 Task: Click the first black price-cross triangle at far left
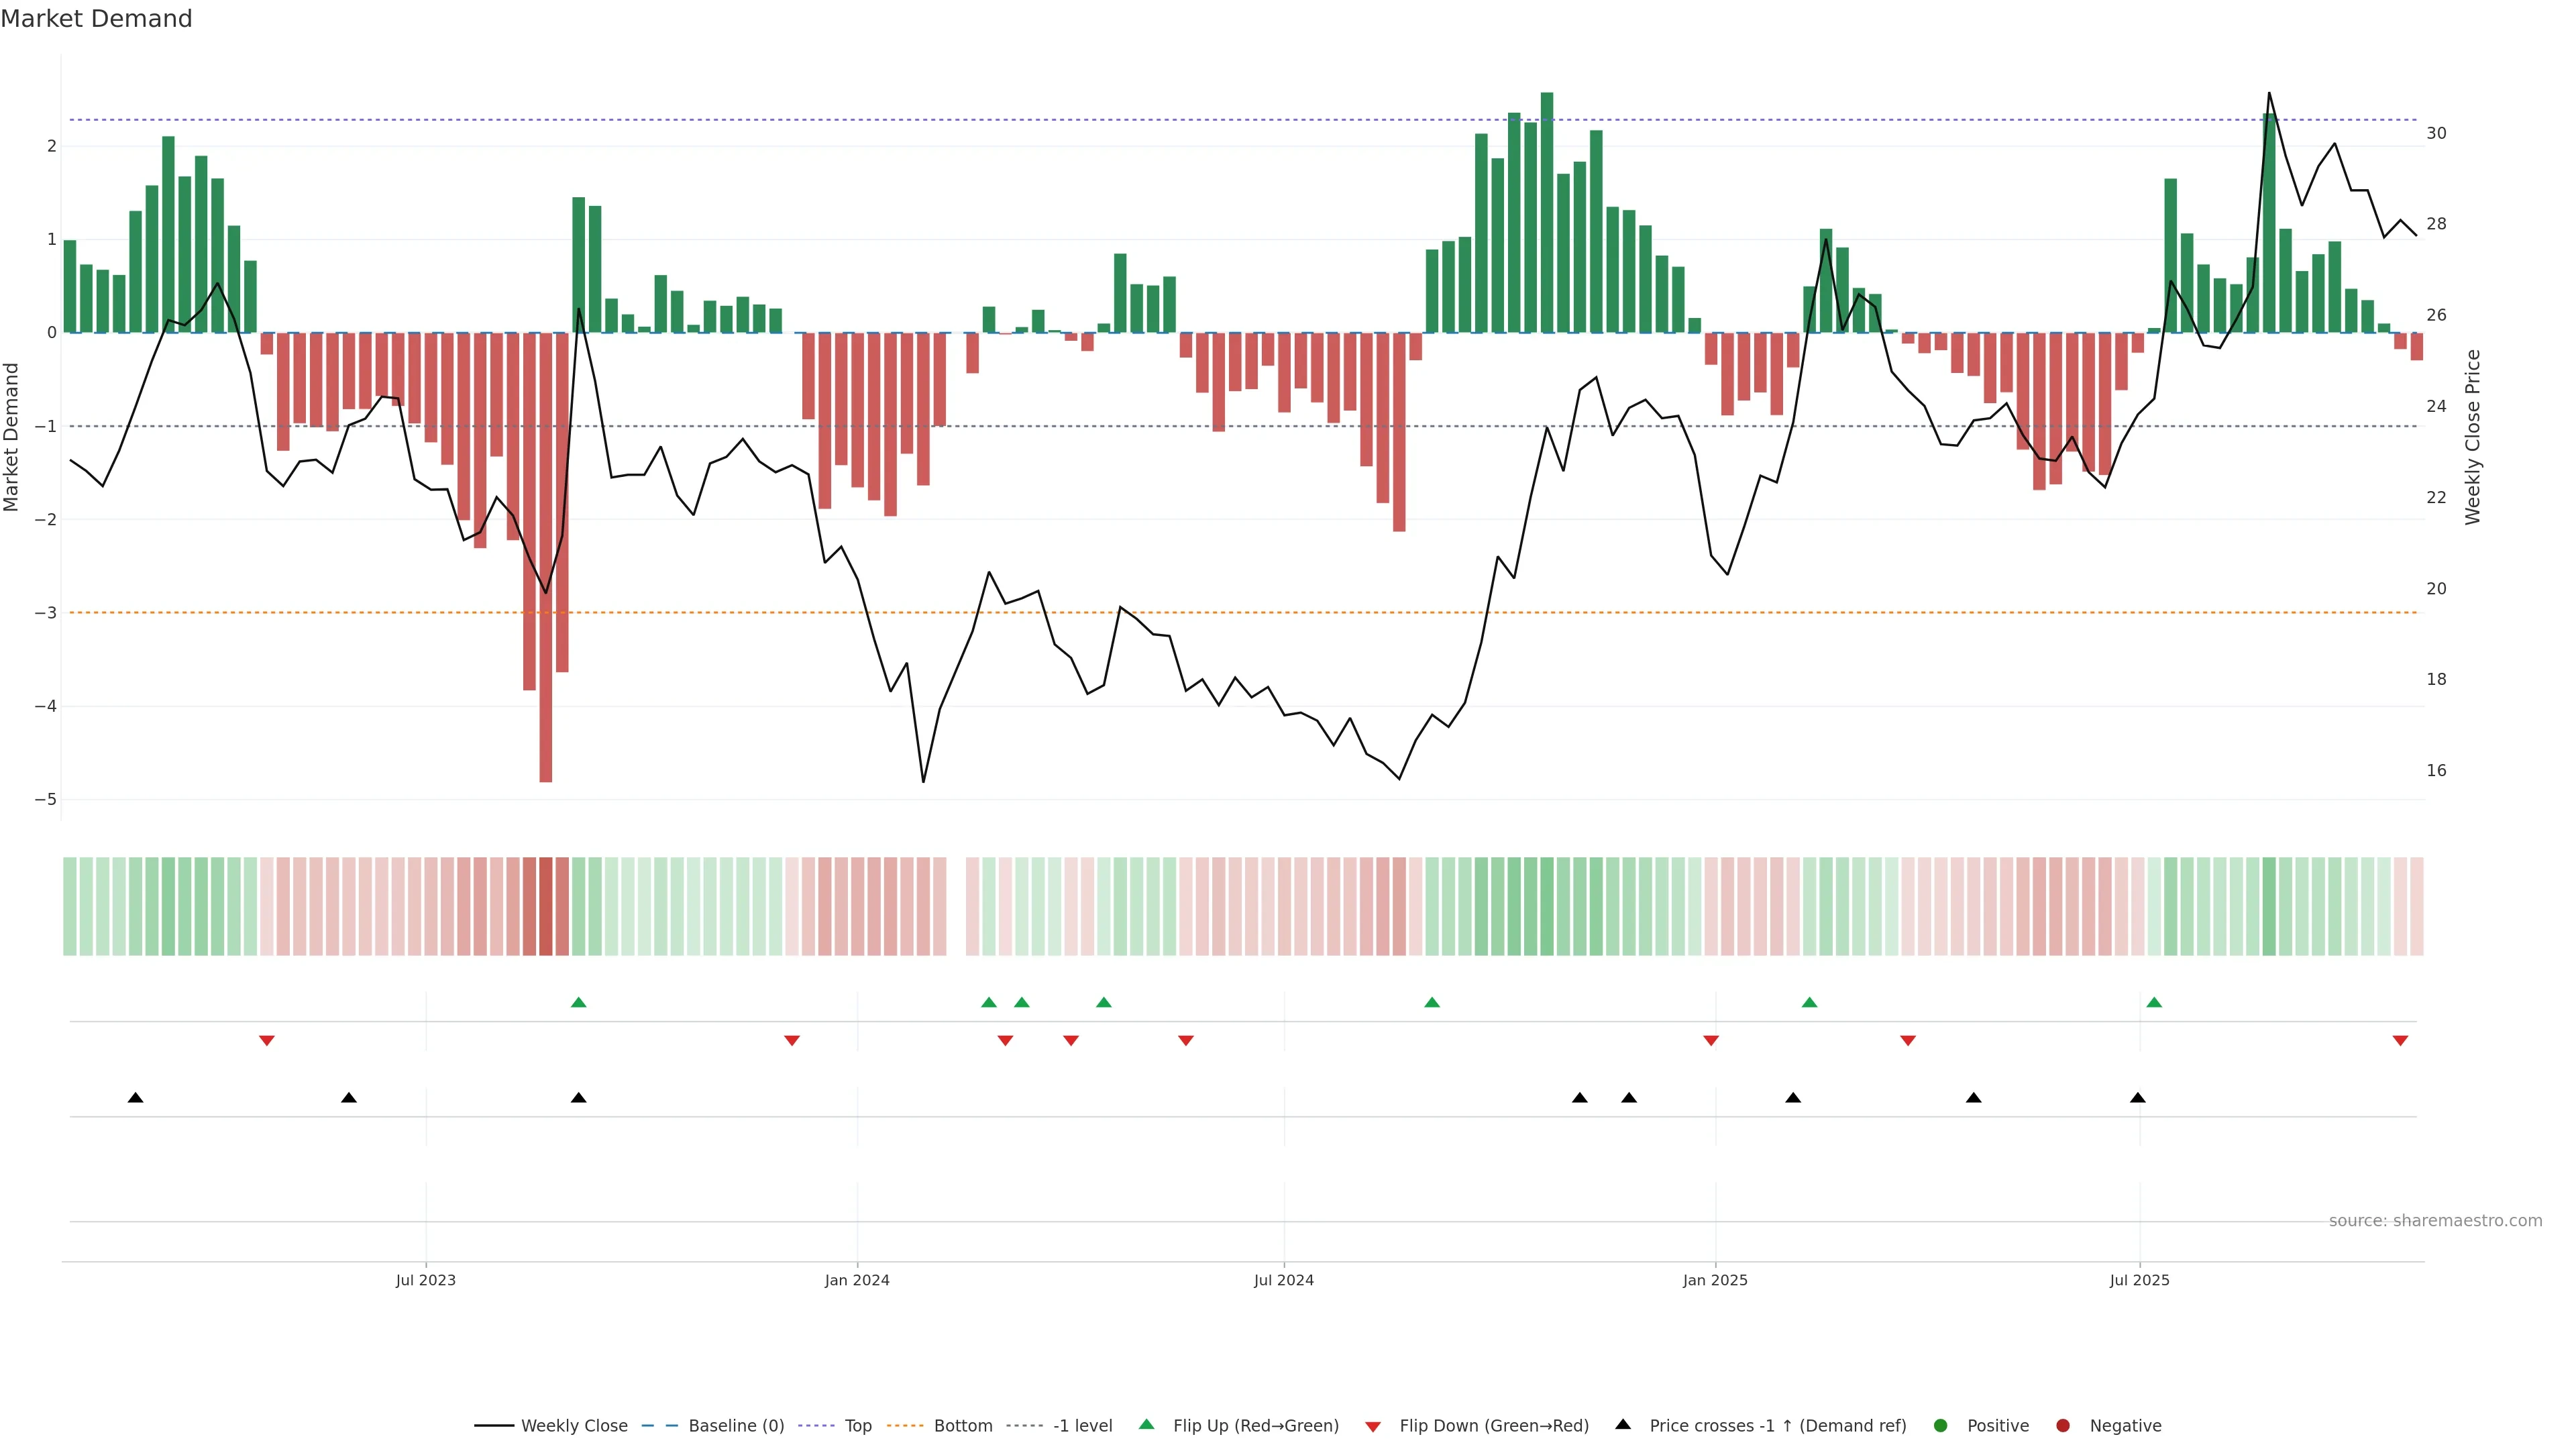pos(136,1098)
